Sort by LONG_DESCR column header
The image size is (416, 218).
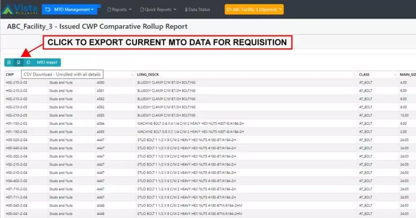click(148, 75)
